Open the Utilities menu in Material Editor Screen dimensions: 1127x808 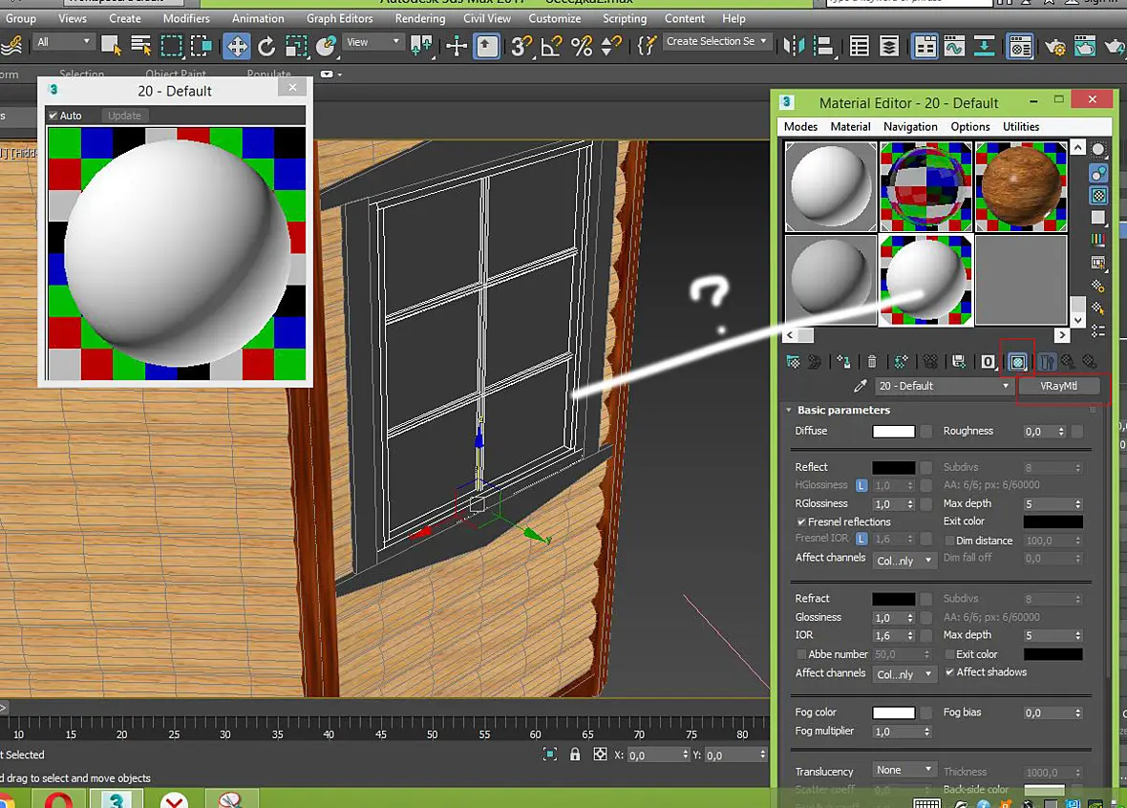point(1021,126)
